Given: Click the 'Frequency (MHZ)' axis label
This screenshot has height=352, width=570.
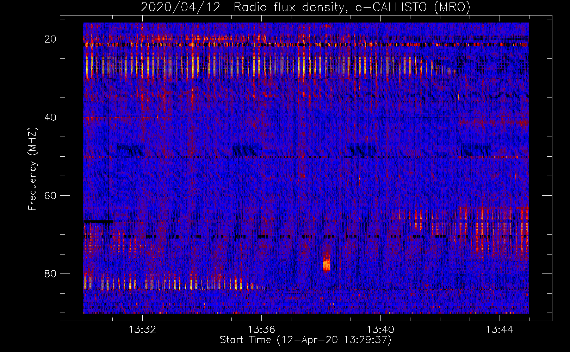Looking at the screenshot, I should click(x=32, y=169).
